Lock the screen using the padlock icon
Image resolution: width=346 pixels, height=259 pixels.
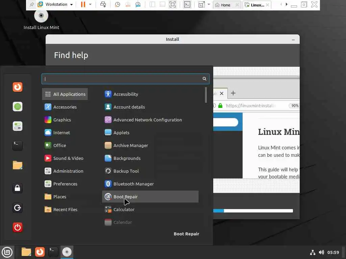click(x=18, y=188)
